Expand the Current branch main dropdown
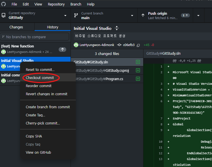Viewport: 212px width, 167px height. click(x=104, y=15)
